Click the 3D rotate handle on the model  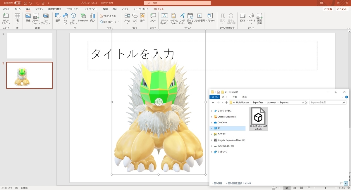tap(159, 102)
